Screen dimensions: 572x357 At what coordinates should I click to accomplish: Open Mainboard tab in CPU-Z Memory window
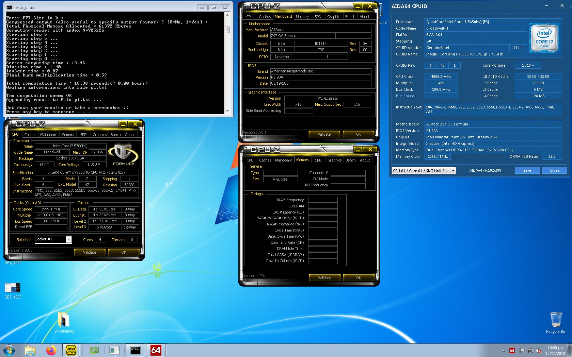pos(284,160)
